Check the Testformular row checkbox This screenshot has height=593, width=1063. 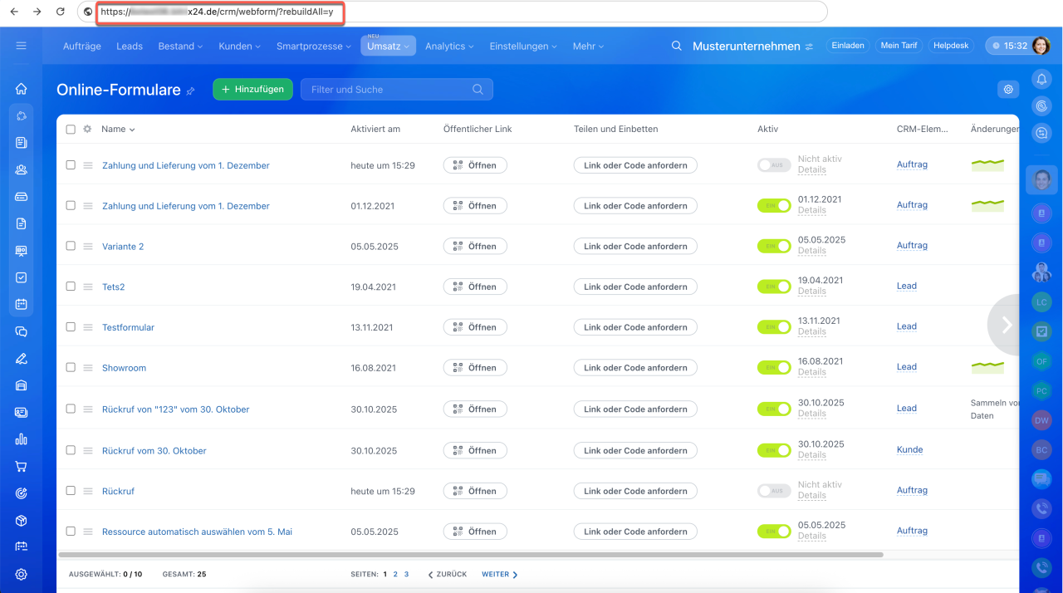[x=71, y=327]
